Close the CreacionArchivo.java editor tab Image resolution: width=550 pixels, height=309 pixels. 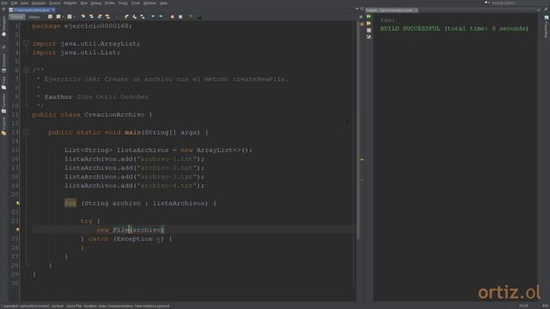[x=53, y=10]
